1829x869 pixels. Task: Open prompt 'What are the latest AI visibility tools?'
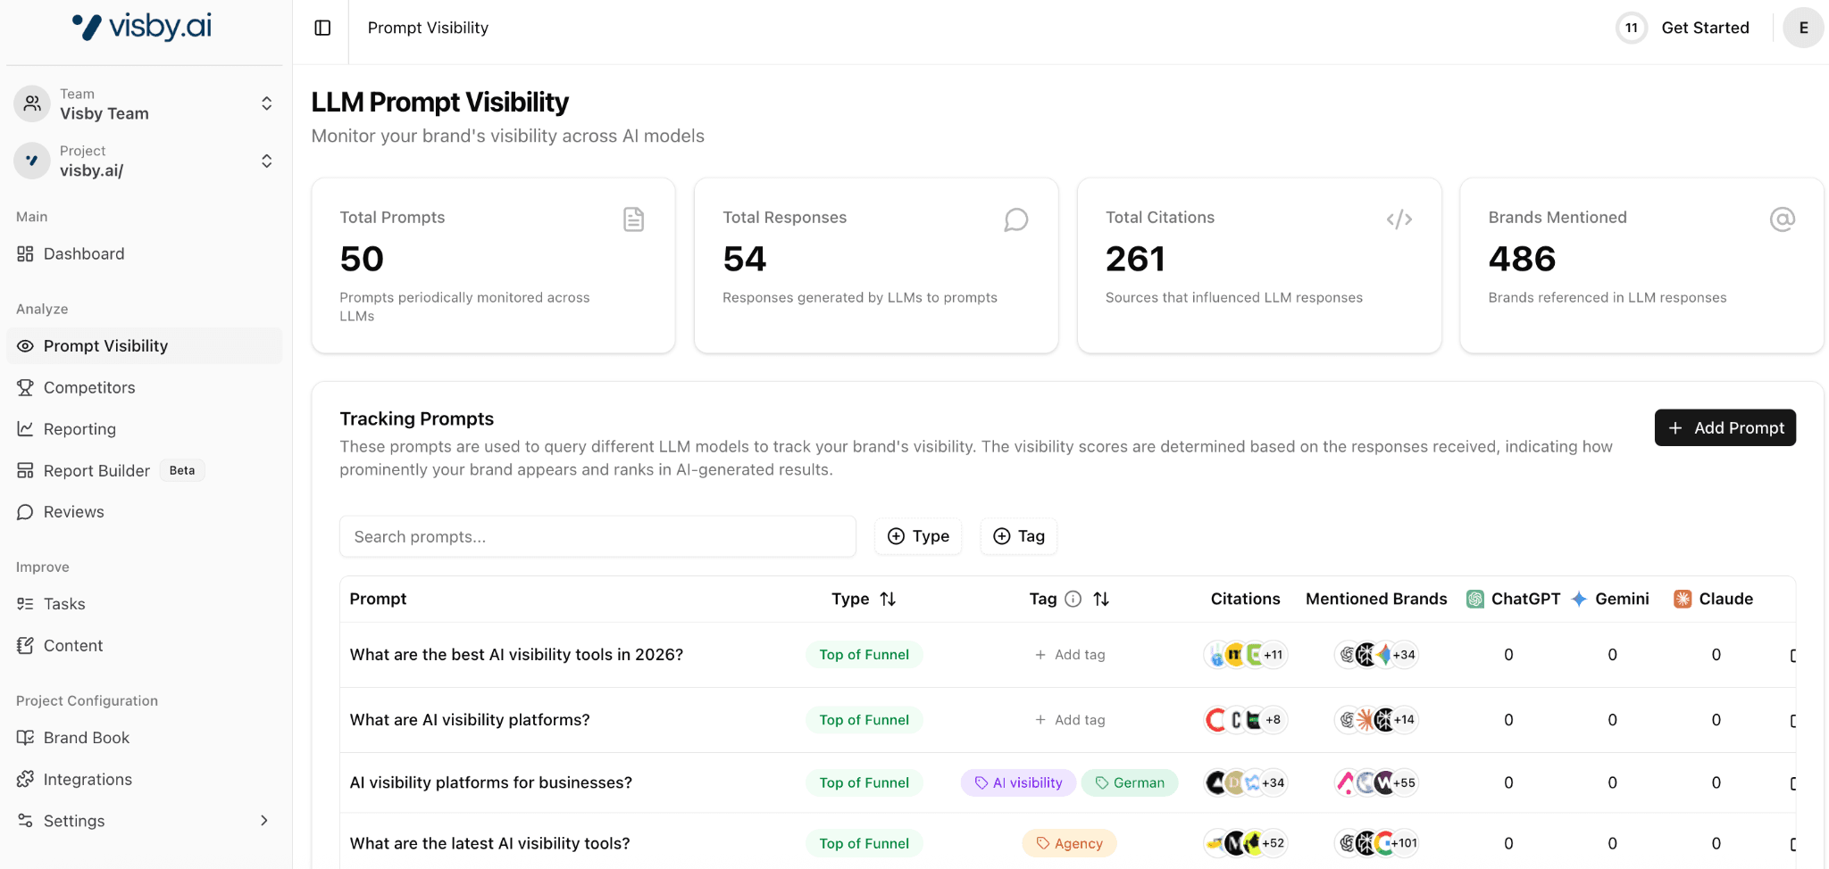point(489,843)
